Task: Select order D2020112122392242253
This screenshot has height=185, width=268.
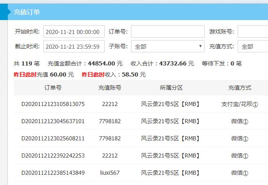Action: point(53,156)
